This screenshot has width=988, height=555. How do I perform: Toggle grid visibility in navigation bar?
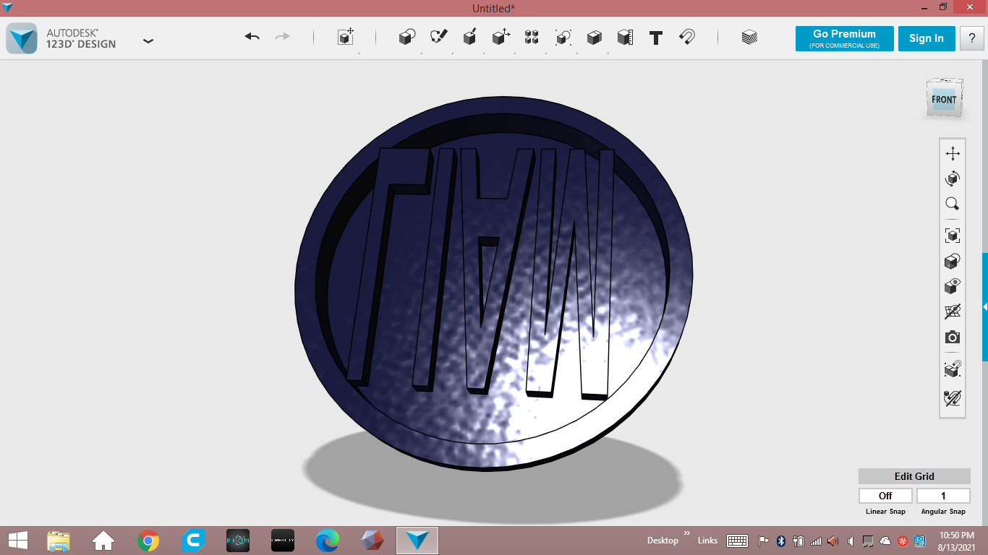click(x=953, y=311)
